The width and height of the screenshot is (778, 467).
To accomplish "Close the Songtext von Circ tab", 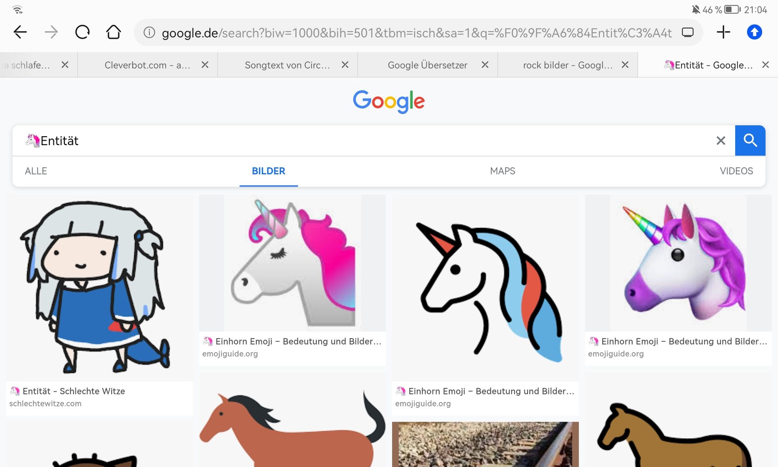I will (x=345, y=65).
